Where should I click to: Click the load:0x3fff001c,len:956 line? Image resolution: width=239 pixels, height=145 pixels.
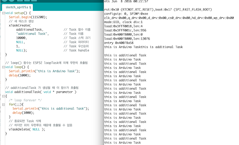125,31
